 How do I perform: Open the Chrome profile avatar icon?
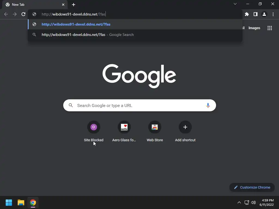(x=264, y=14)
